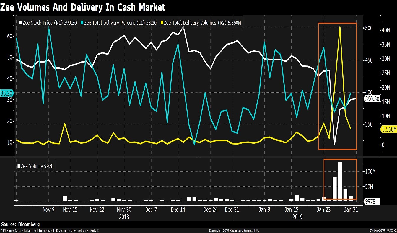
Task: Click the 2019 year label
Action: point(297,217)
